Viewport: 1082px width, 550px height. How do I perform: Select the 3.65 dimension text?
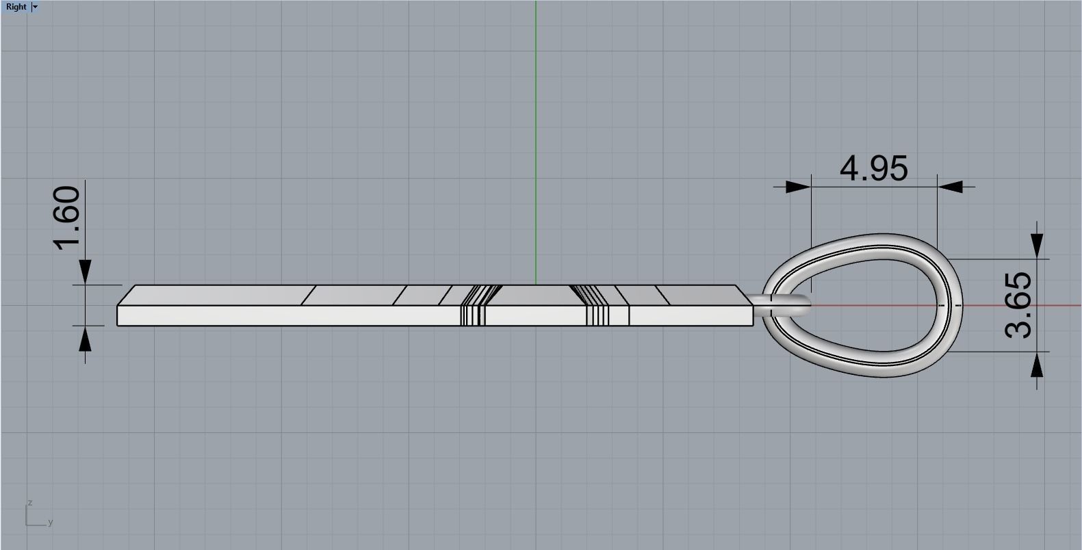[x=1018, y=305]
